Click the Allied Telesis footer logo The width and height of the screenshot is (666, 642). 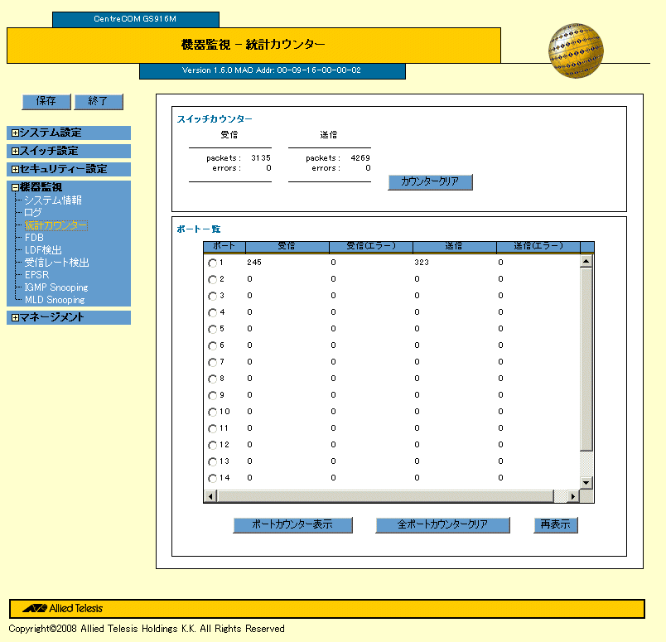pyautogui.click(x=63, y=608)
